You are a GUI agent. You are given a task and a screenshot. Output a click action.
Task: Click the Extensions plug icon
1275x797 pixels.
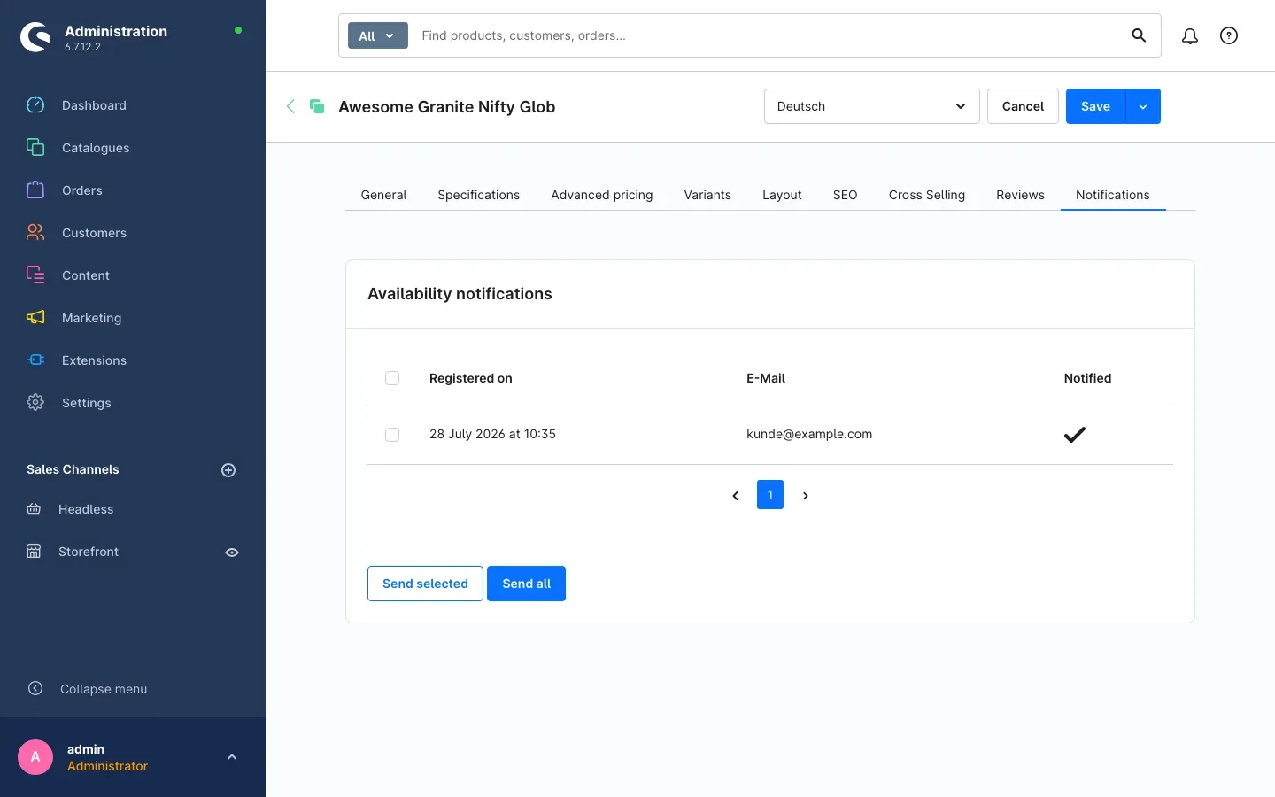[35, 360]
